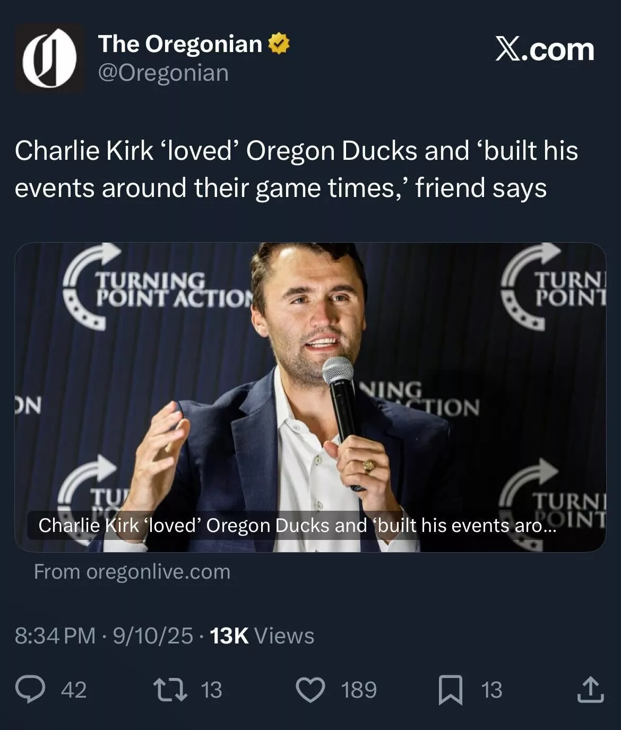
Task: Click the 189 likes count
Action: [359, 690]
